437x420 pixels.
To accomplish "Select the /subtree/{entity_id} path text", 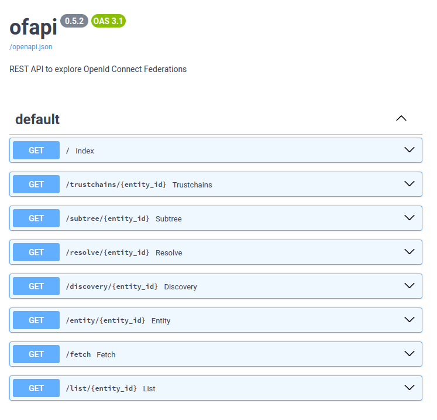I will pos(108,218).
